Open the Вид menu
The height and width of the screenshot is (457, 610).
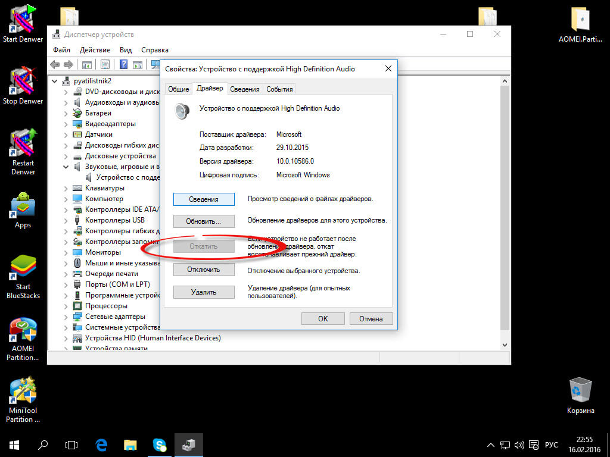(126, 50)
